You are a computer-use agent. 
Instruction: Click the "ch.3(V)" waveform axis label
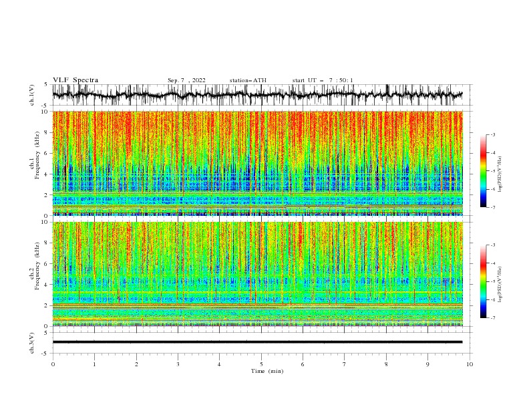32,343
